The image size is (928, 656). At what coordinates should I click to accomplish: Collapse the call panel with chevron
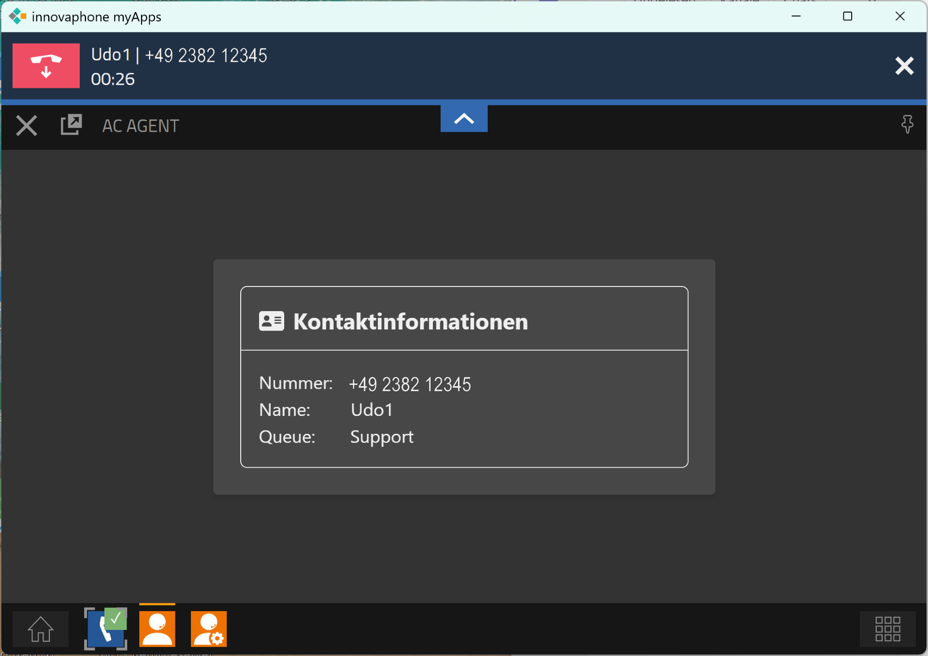click(x=464, y=118)
